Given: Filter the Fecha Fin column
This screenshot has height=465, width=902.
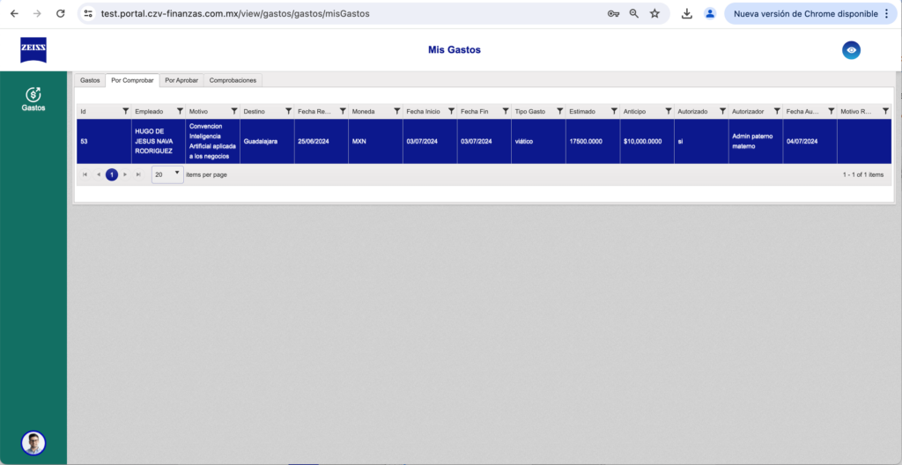Looking at the screenshot, I should 506,111.
